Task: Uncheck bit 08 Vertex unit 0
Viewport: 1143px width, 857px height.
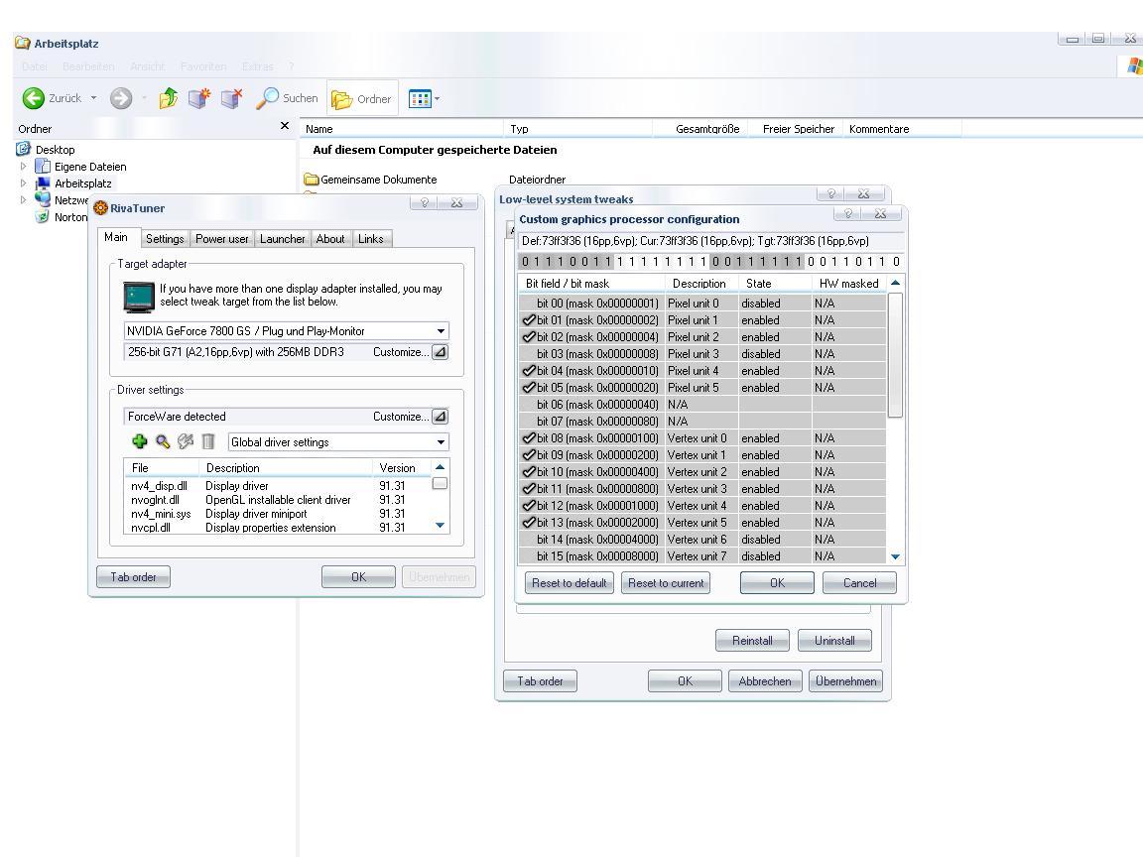Action: (x=529, y=438)
